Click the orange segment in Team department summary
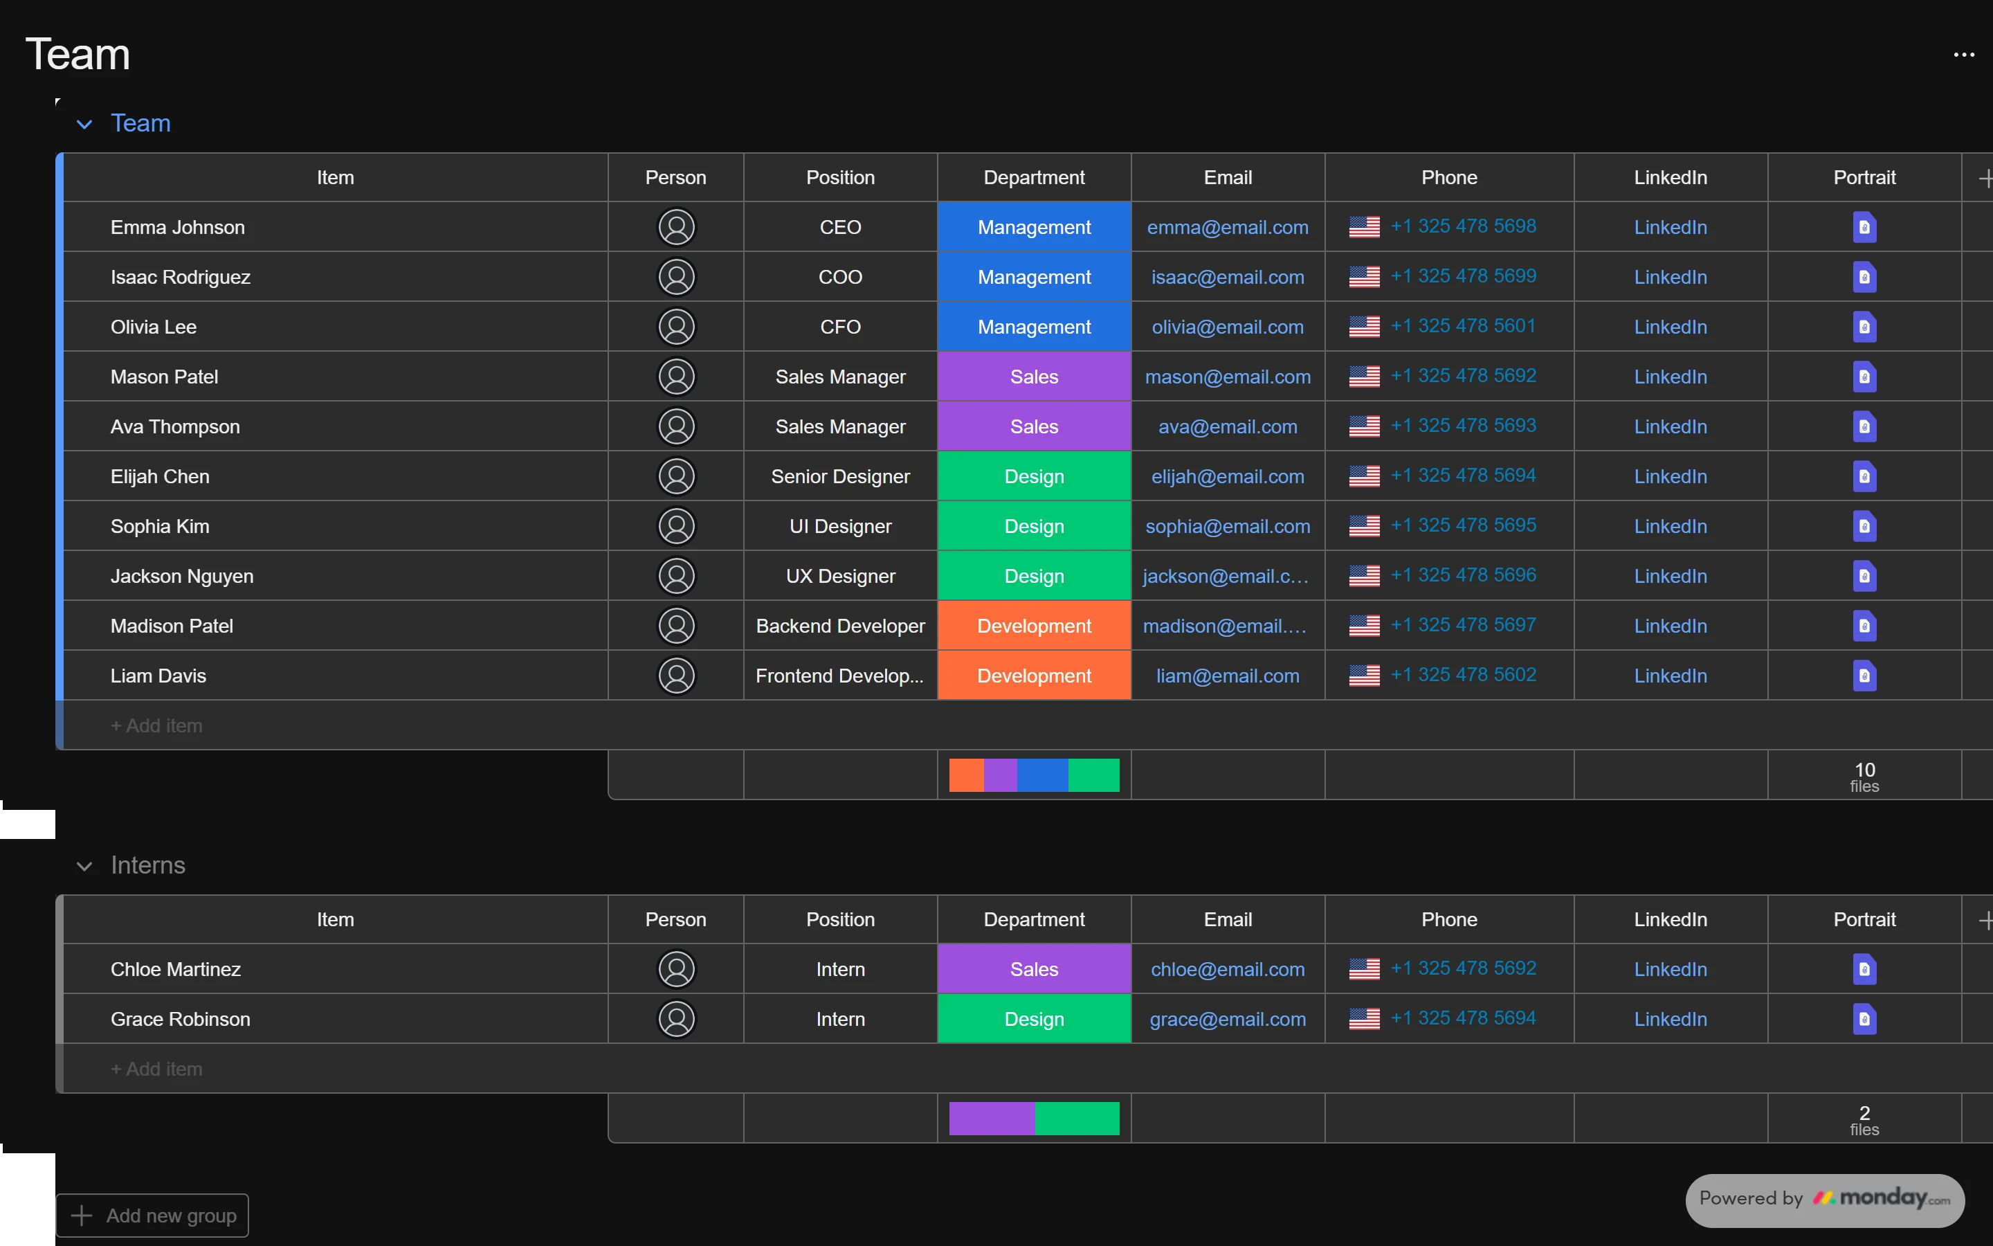 tap(966, 775)
